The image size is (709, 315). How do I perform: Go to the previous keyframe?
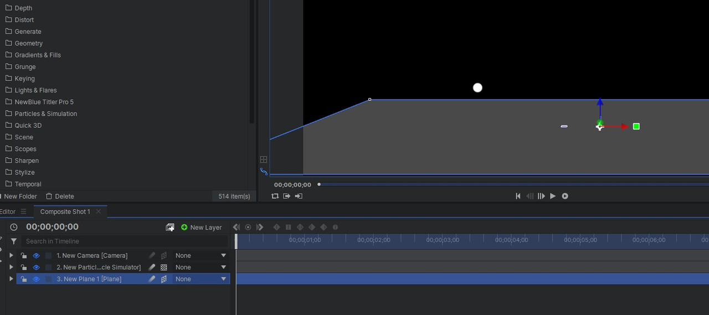tap(237, 227)
